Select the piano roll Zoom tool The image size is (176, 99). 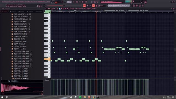(71, 9)
